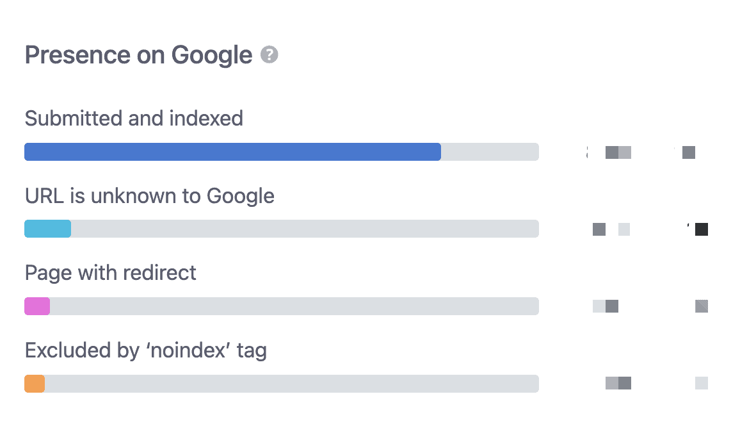Click the 'Presence on Google' heading
This screenshot has width=740, height=442.
point(138,55)
